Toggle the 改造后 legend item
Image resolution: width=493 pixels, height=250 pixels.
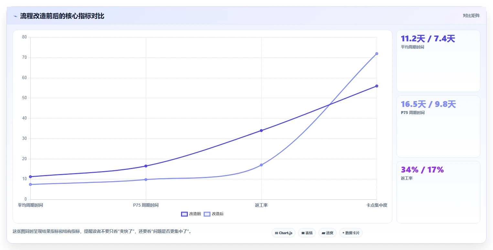(214, 214)
